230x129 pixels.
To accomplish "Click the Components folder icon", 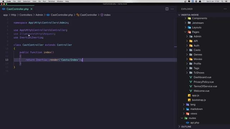I will tap(189, 18).
